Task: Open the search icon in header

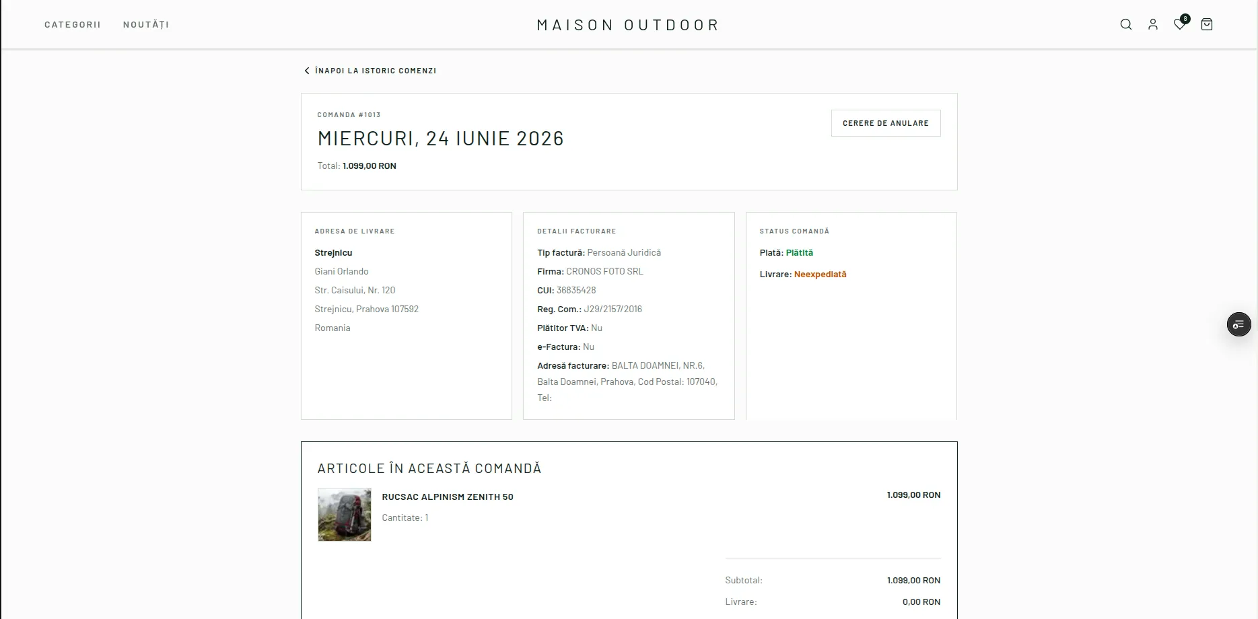Action: pos(1126,24)
